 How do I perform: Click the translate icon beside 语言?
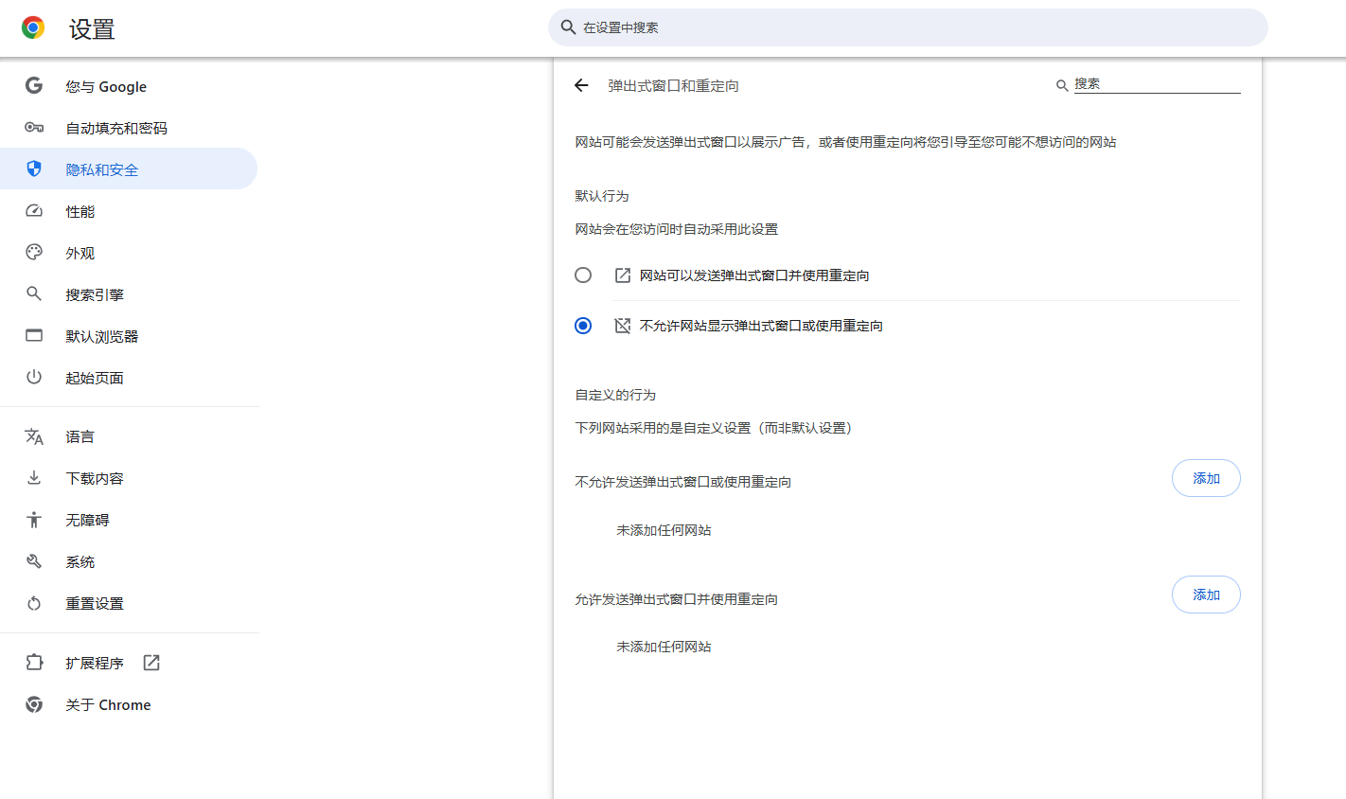point(34,436)
